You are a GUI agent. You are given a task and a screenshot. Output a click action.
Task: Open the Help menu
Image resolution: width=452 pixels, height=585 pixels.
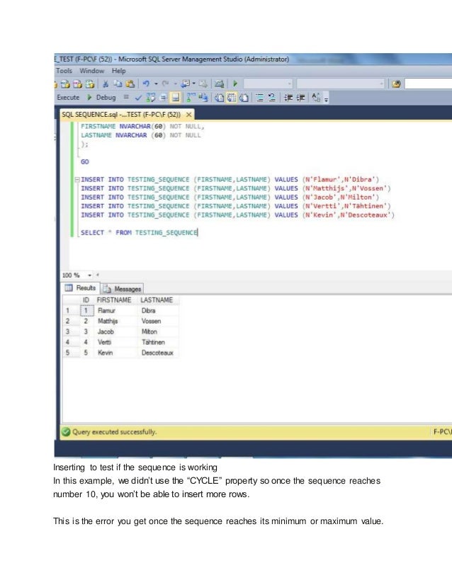pyautogui.click(x=118, y=71)
